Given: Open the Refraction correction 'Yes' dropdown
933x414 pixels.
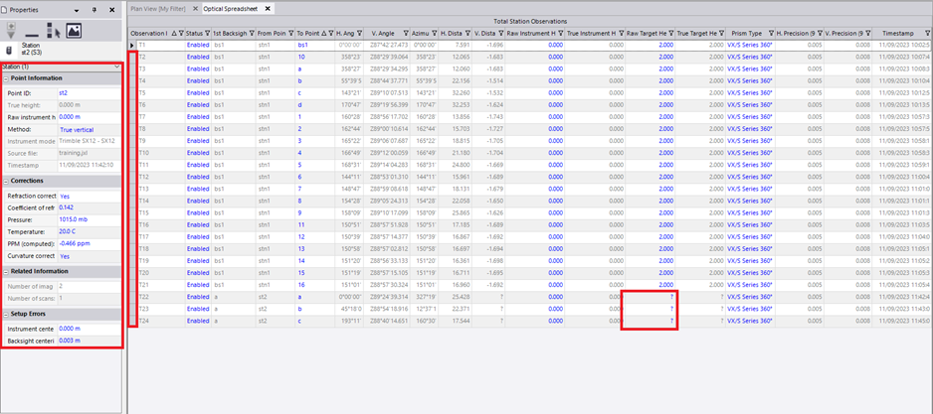Looking at the screenshot, I should [90, 196].
